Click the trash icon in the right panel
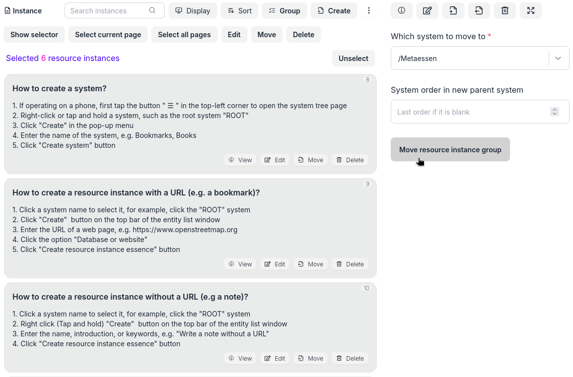Image resolution: width=573 pixels, height=377 pixels. tap(505, 10)
